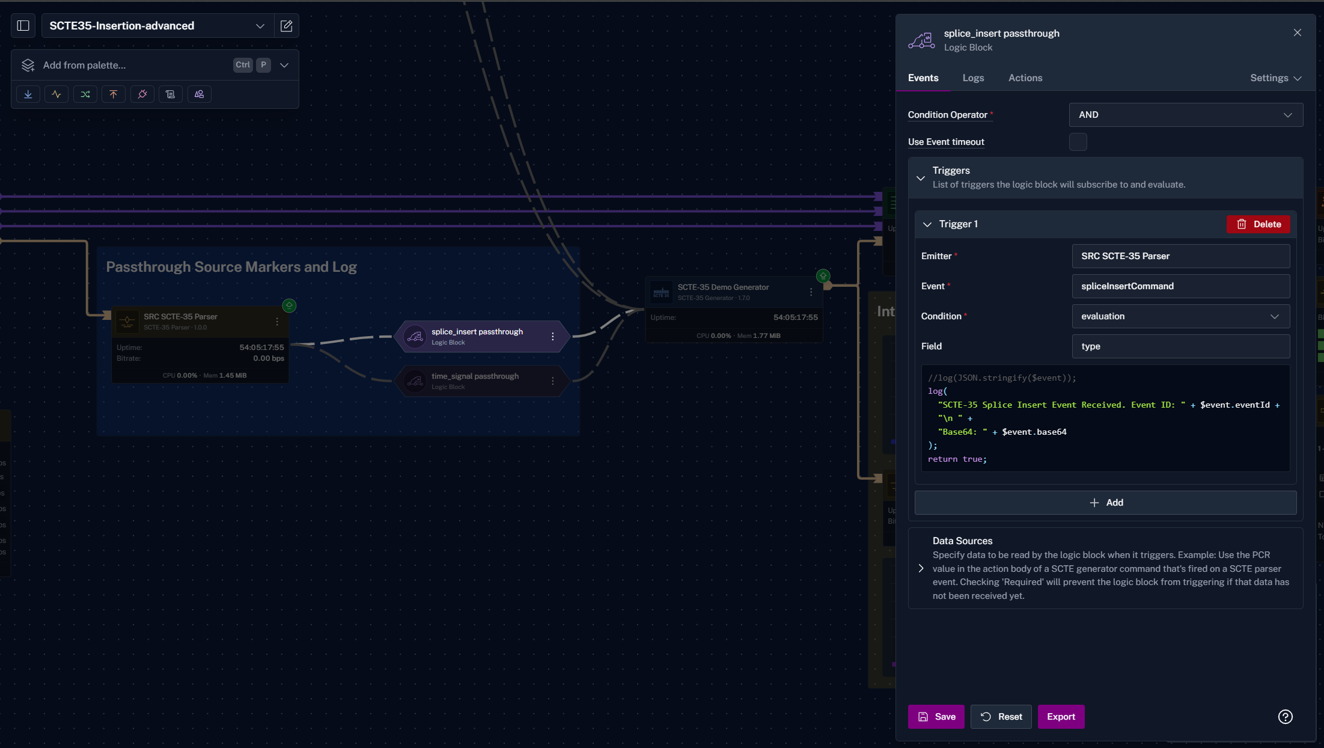The width and height of the screenshot is (1324, 748).
Task: Export the logic block configuration
Action: pos(1061,717)
